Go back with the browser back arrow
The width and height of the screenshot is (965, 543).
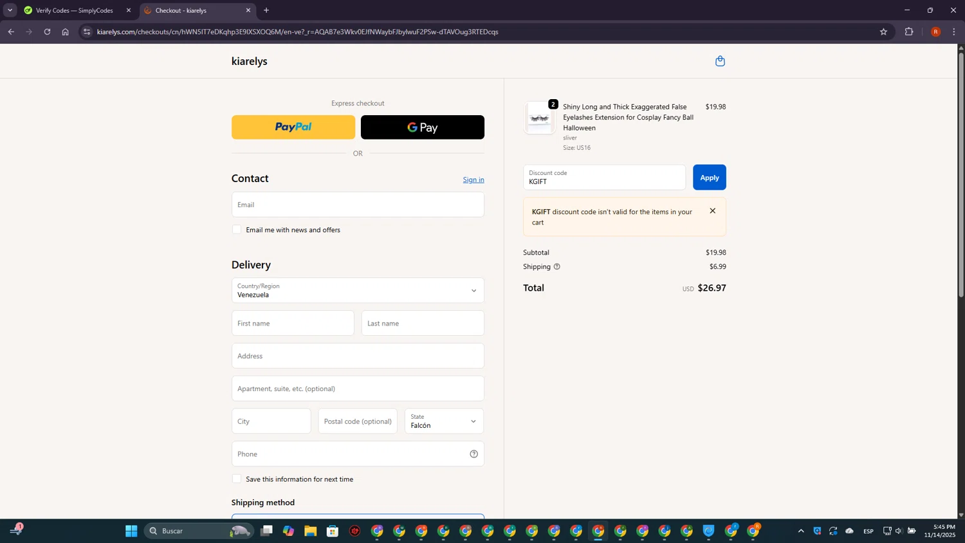[11, 32]
